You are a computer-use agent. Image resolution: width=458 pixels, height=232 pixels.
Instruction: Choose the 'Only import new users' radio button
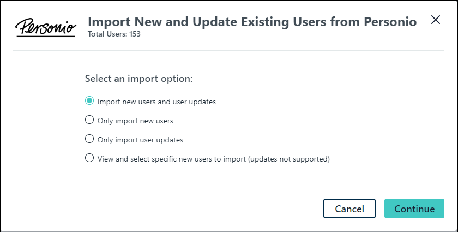(x=89, y=120)
